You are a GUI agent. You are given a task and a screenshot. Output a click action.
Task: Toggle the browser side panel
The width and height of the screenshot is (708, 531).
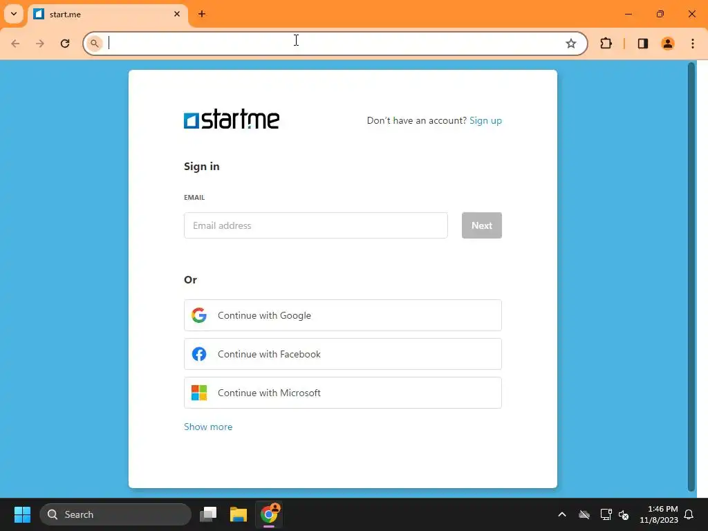[643, 44]
